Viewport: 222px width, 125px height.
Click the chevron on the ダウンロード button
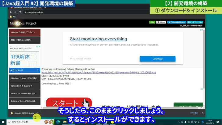pos(38,70)
